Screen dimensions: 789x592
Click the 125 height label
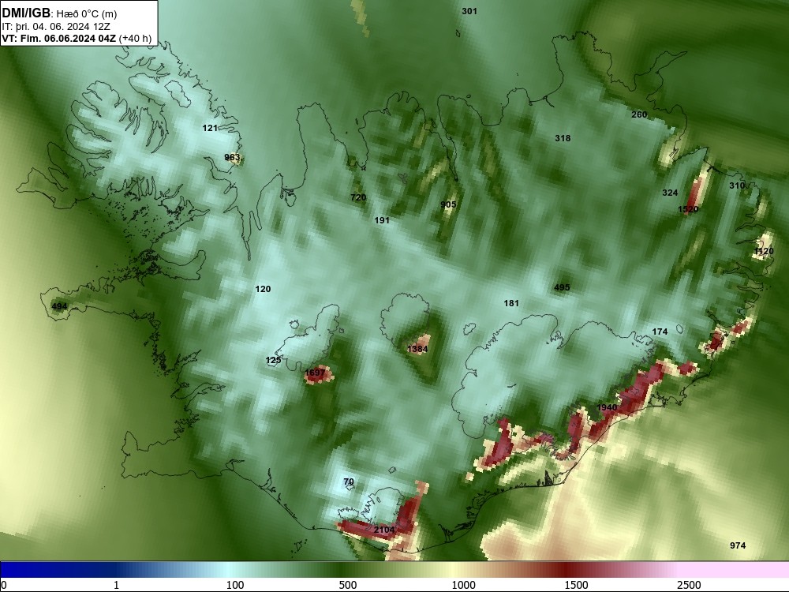click(273, 361)
